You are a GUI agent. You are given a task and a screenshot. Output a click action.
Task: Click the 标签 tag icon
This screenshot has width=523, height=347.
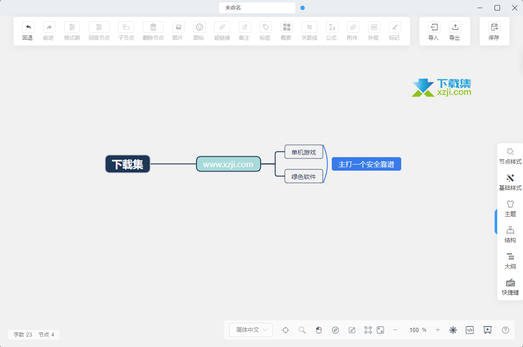[x=266, y=27]
